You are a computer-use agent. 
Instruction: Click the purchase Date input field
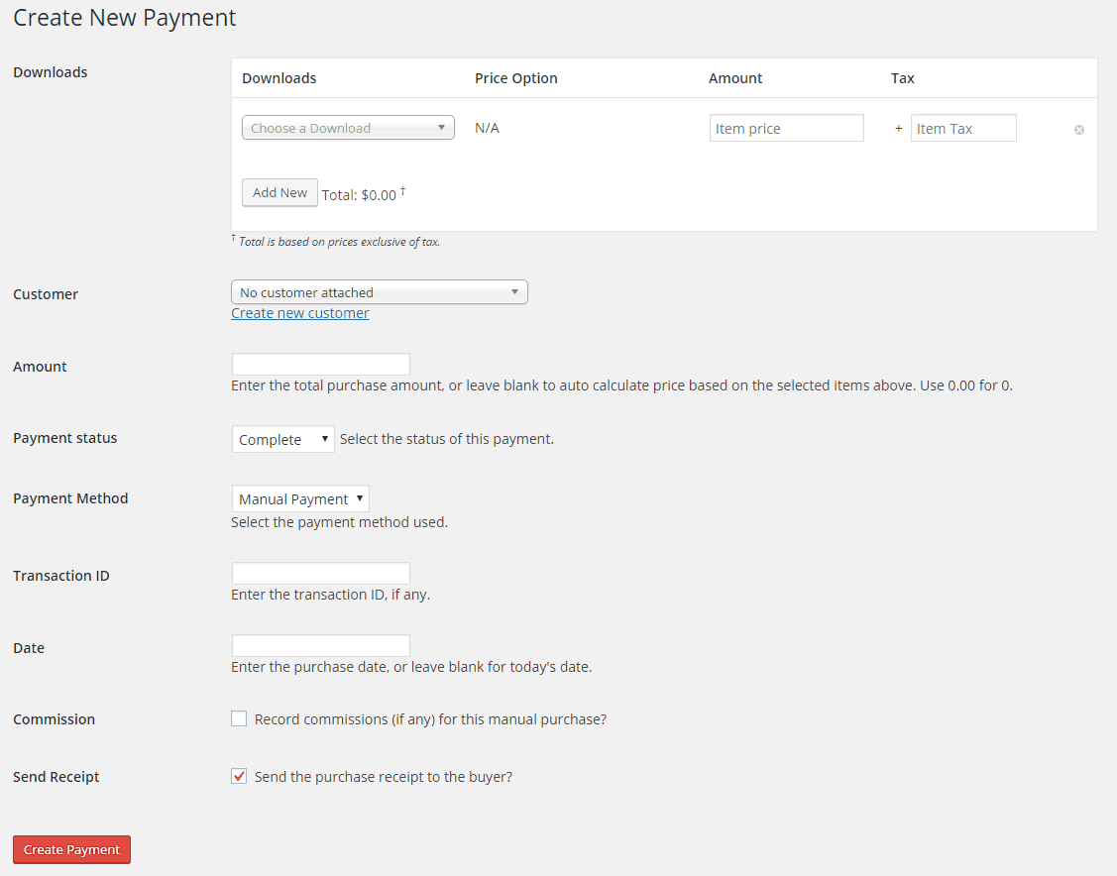pyautogui.click(x=320, y=646)
